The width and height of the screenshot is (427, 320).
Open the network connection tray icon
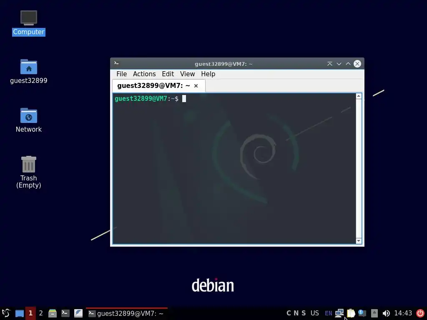tap(339, 313)
